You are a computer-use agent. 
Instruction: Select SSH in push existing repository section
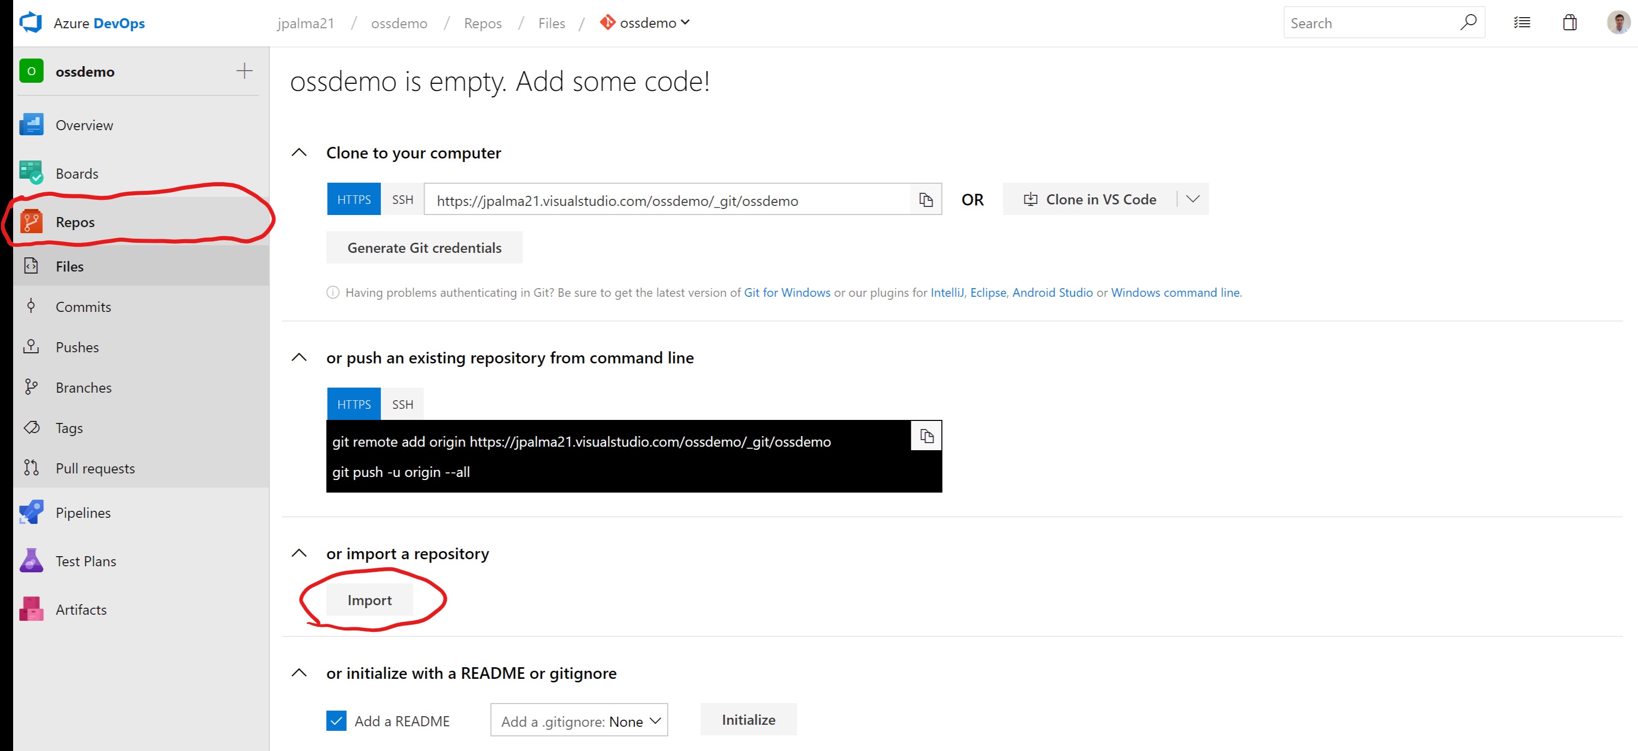pyautogui.click(x=402, y=404)
